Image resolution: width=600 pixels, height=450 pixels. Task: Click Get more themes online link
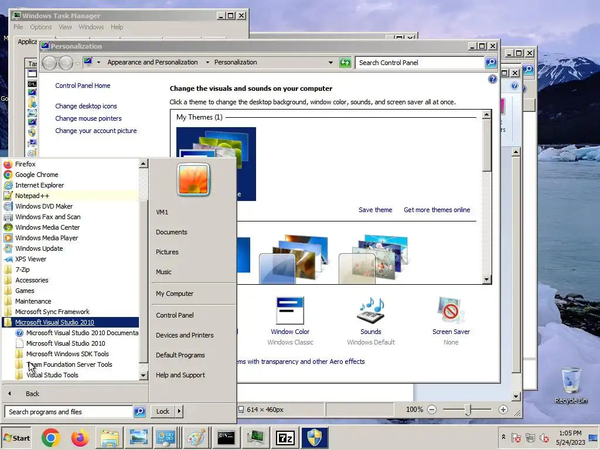pyautogui.click(x=437, y=210)
